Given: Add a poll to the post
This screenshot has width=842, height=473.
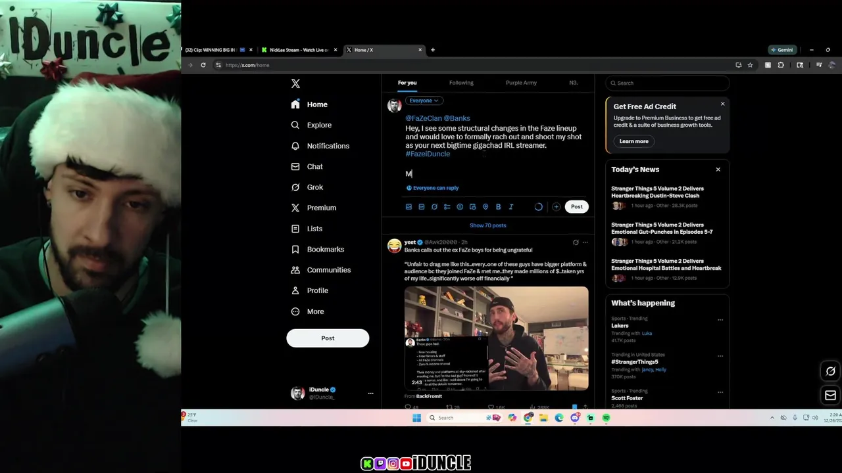Looking at the screenshot, I should (x=447, y=207).
